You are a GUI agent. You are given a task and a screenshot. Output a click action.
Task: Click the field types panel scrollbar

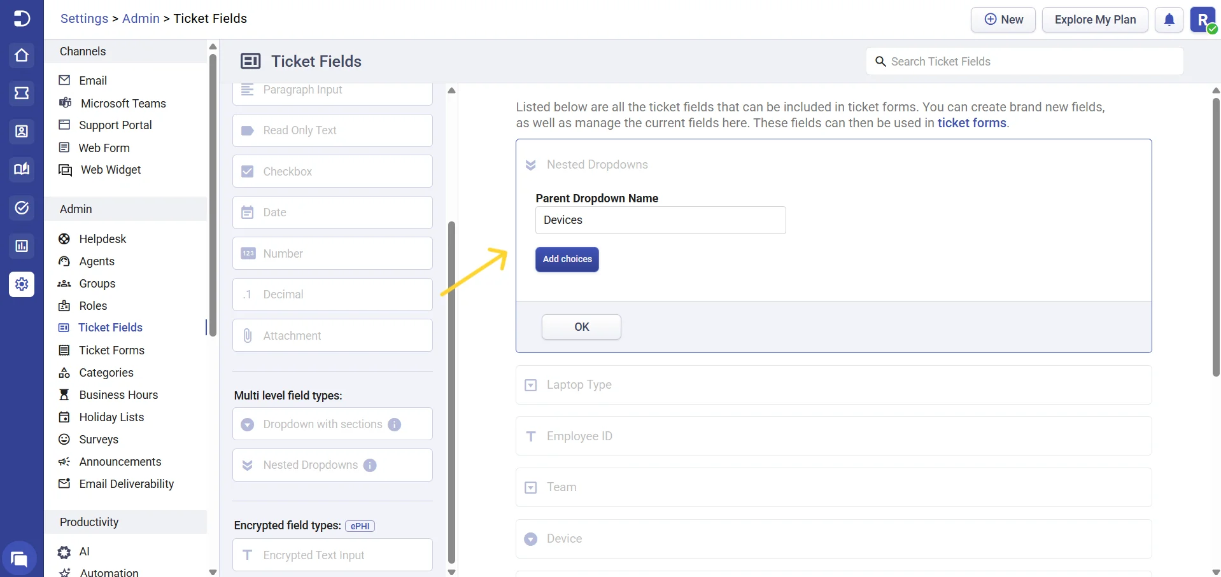point(451,391)
